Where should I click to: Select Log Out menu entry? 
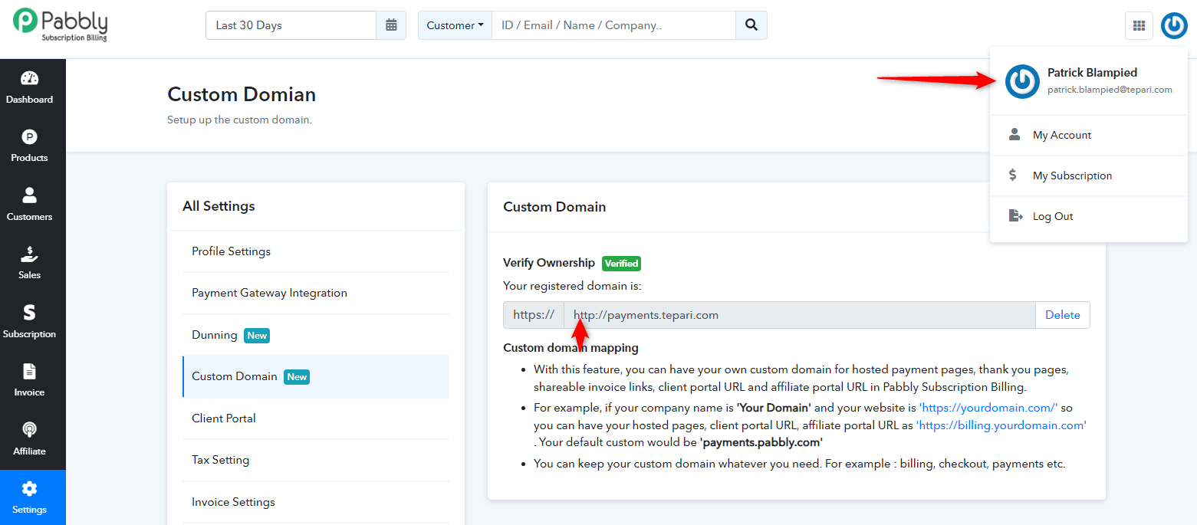click(1089, 216)
